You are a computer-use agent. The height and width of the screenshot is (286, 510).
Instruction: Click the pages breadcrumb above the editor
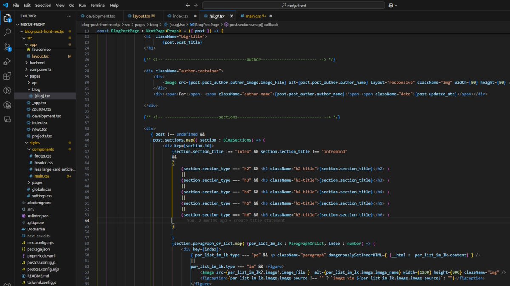point(142,24)
